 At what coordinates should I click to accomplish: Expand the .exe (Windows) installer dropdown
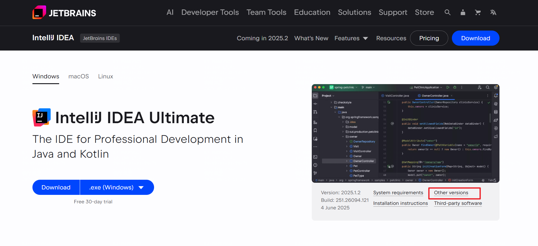tap(117, 187)
